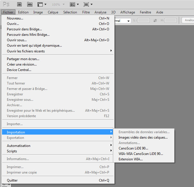Open the Edition menu
This screenshot has height=187, width=194.
(x=23, y=12)
